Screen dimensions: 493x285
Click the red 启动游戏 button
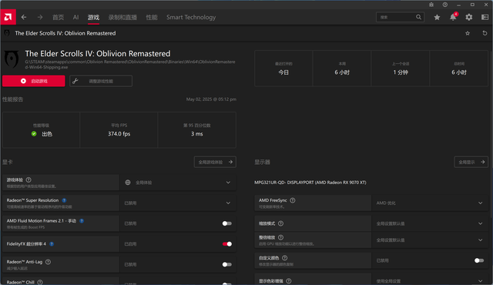(x=34, y=81)
